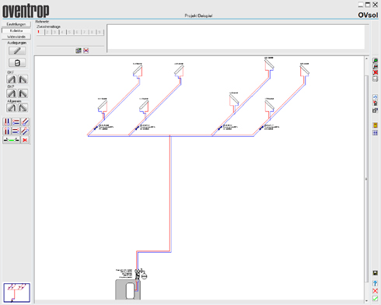Click the rightmost balancing valve on the branch pipes
Viewport: 381px width, 305px height.
click(261, 128)
